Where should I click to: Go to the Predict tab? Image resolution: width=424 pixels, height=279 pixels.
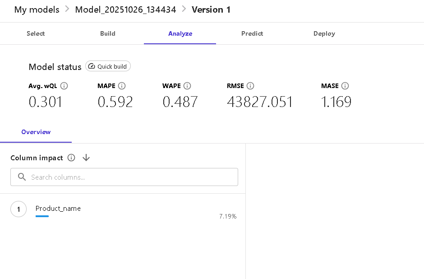click(x=252, y=33)
